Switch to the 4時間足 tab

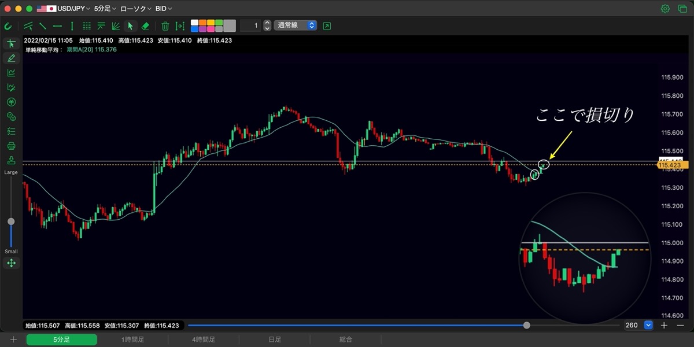204,339
